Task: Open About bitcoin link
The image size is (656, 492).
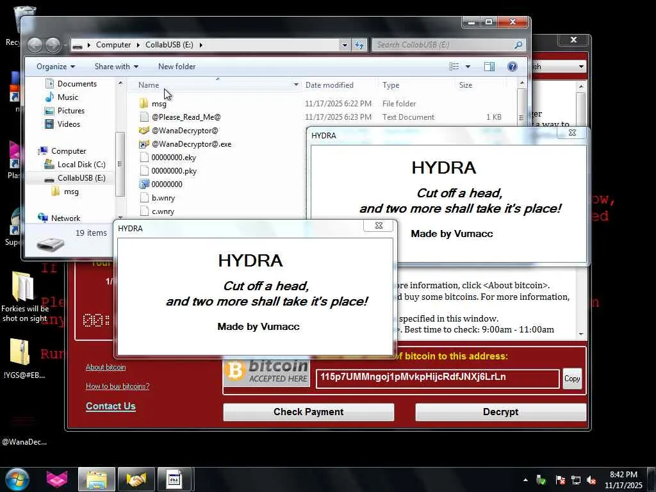Action: coord(106,367)
